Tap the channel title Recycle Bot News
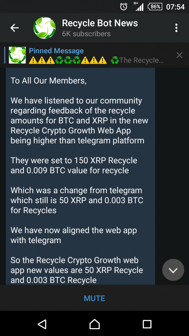The width and height of the screenshot is (189, 336). coord(100,23)
